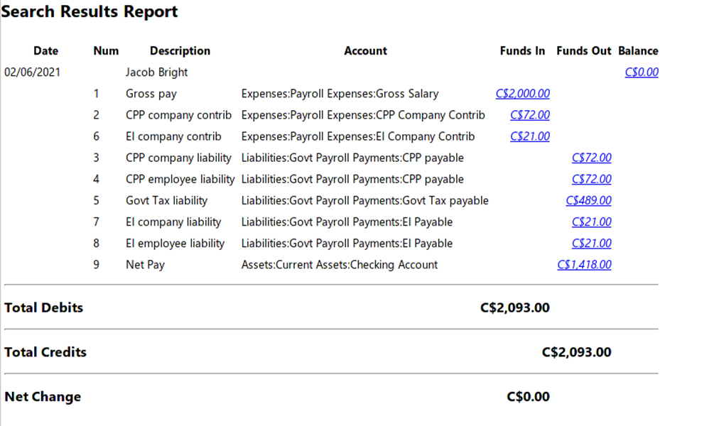Click the Balance column header
The height and width of the screenshot is (426, 714).
(x=638, y=51)
